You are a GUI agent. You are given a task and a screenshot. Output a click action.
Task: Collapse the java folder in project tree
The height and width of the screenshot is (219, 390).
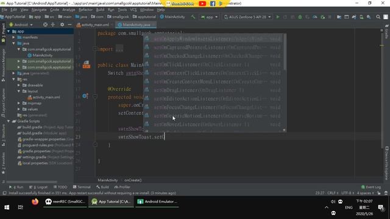(13, 43)
